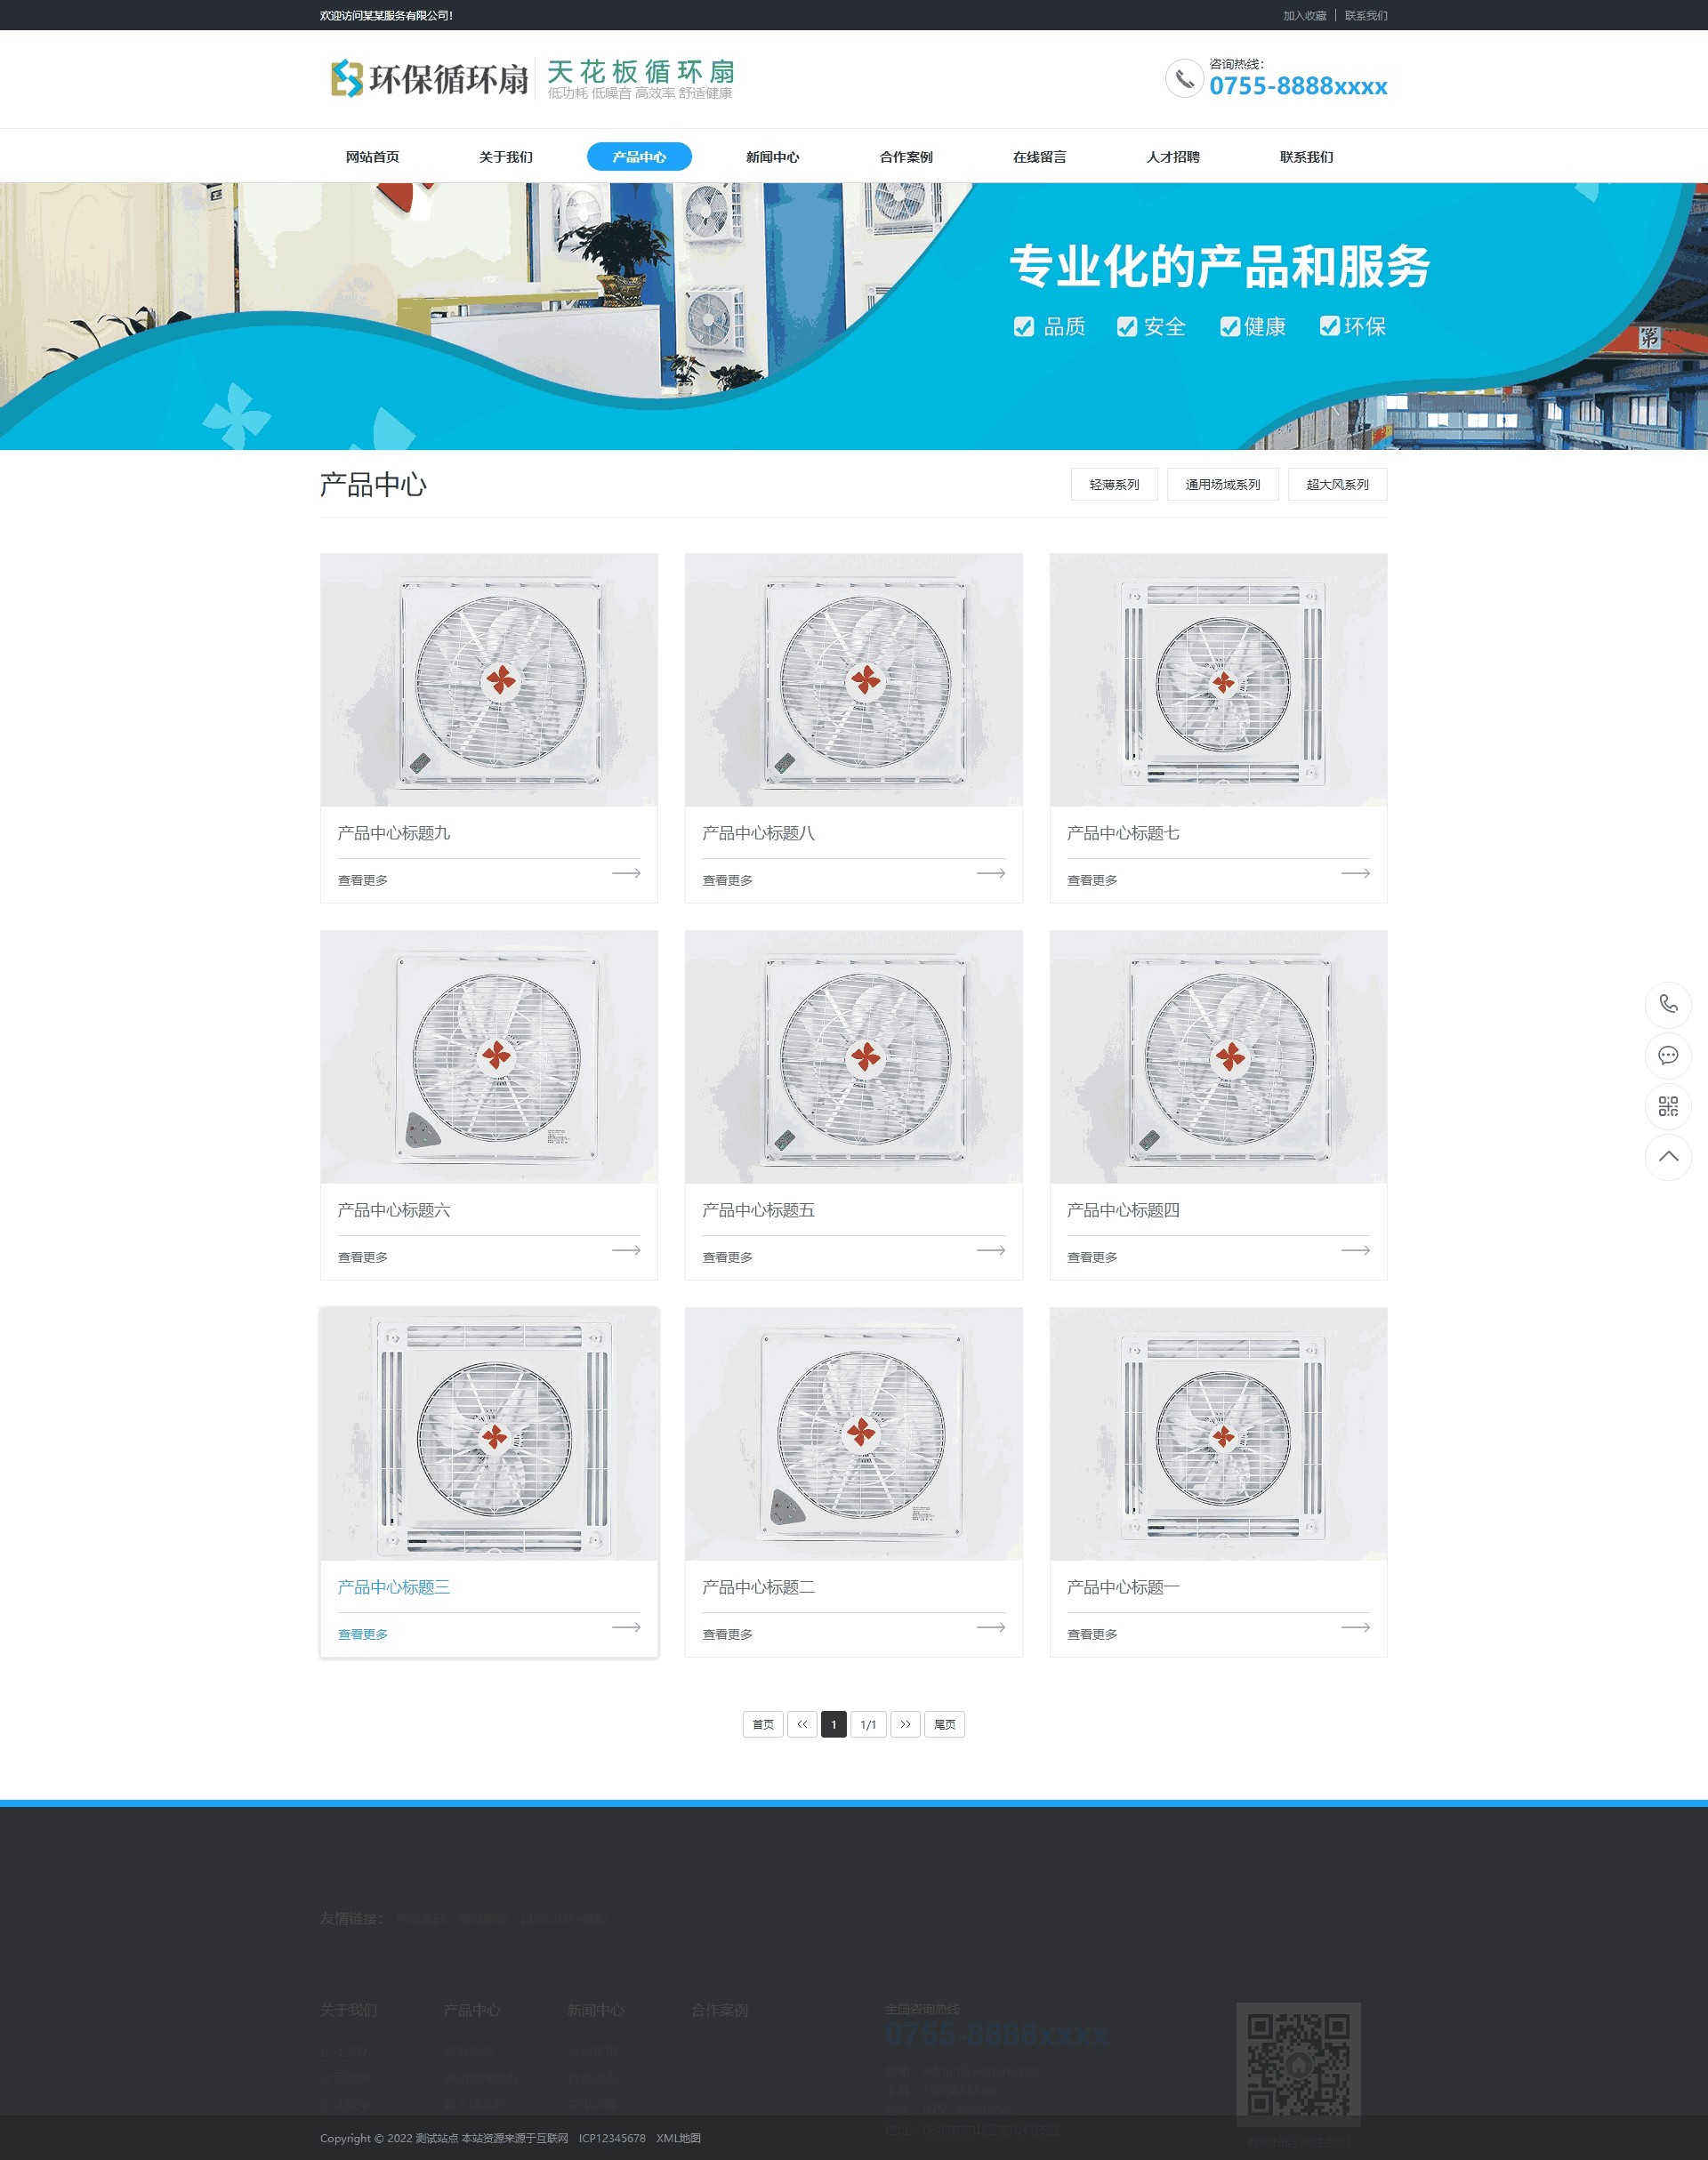This screenshot has width=1708, height=2160.
Task: Click the arrow icon on 产品中心标题九 card
Action: [629, 872]
